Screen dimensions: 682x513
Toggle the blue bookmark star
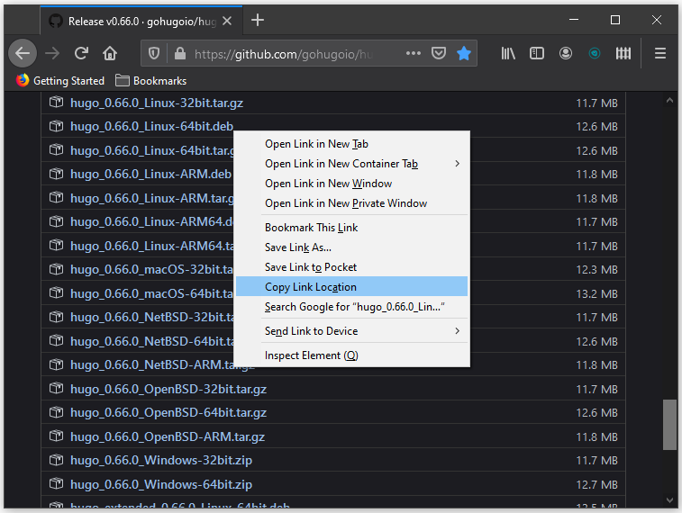click(464, 53)
